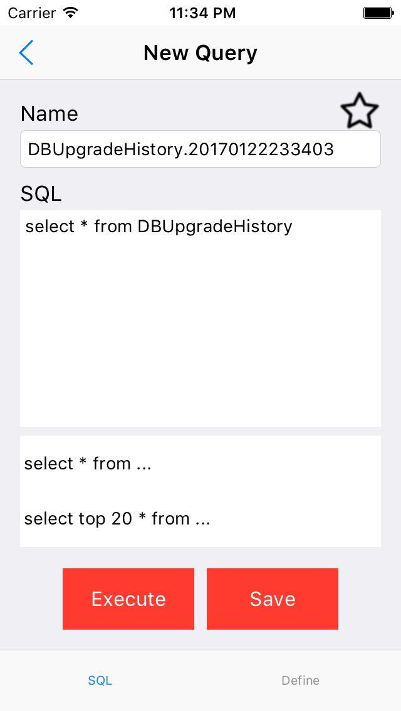This screenshot has width=401, height=711.
Task: Tap the 'New Query' title
Action: [x=200, y=53]
